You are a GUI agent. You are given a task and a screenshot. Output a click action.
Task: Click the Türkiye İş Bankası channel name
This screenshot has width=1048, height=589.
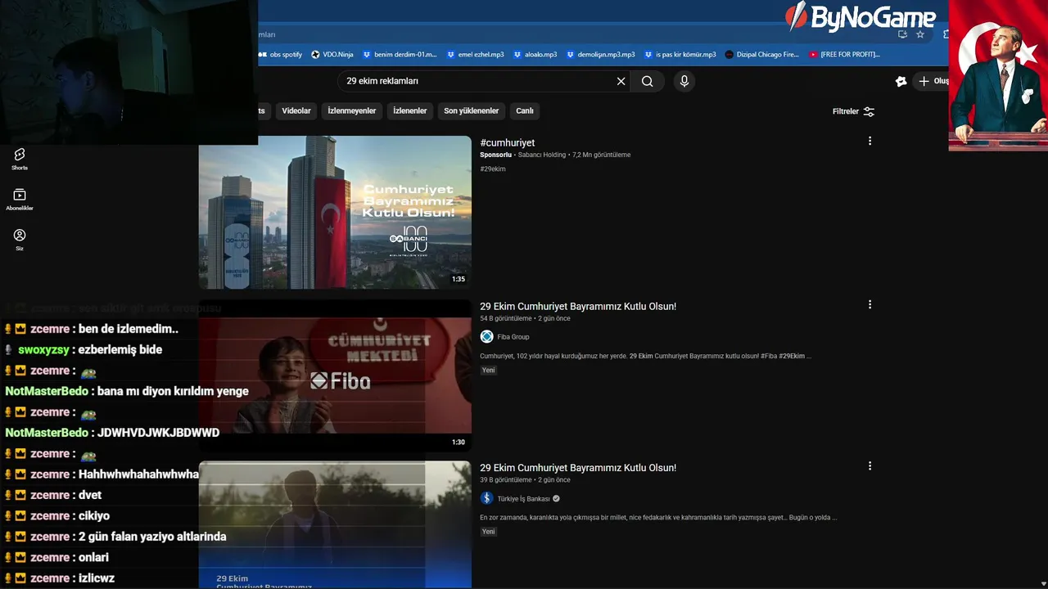coord(523,499)
